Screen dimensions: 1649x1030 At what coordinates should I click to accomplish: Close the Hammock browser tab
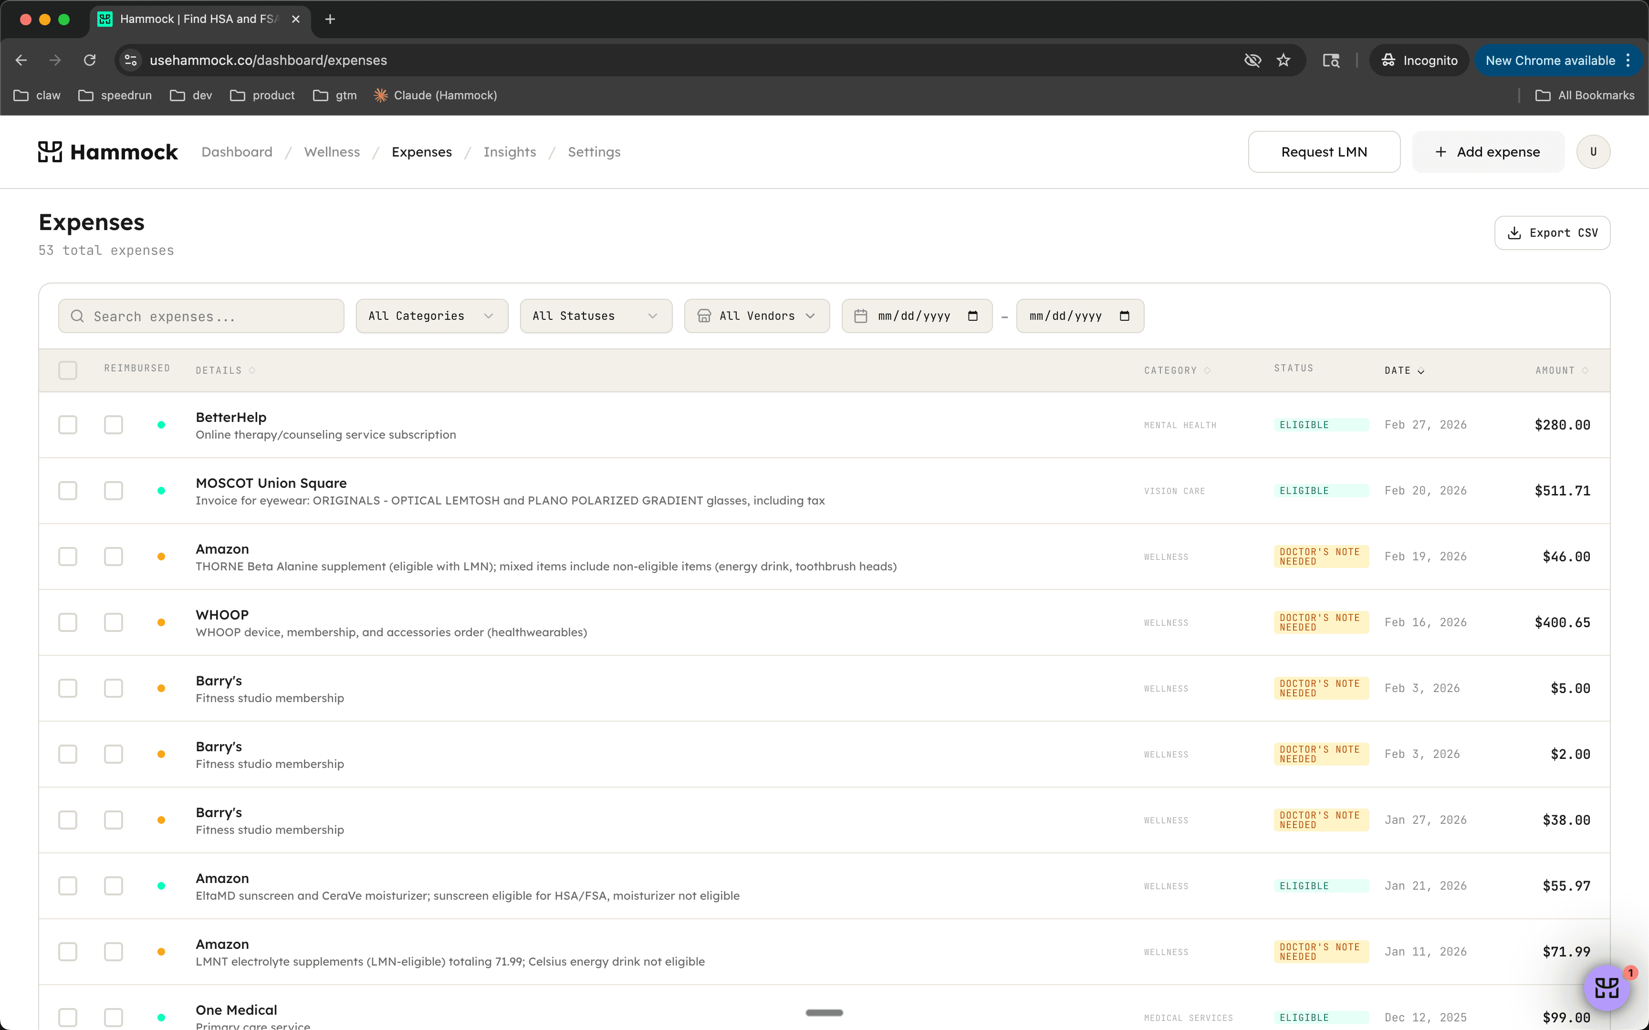tap(295, 19)
